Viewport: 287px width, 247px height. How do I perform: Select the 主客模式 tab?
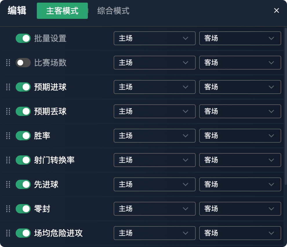pos(62,11)
